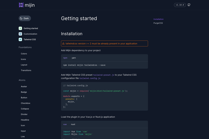
Task: Switch to the npm tab
Action: click(65, 58)
